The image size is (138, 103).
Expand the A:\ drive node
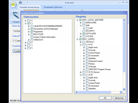pyautogui.click(x=25, y=21)
